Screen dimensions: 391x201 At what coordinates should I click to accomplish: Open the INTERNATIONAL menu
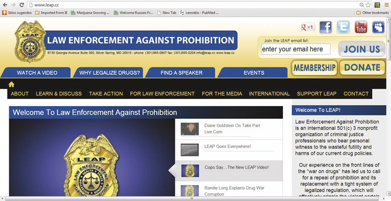(x=269, y=94)
